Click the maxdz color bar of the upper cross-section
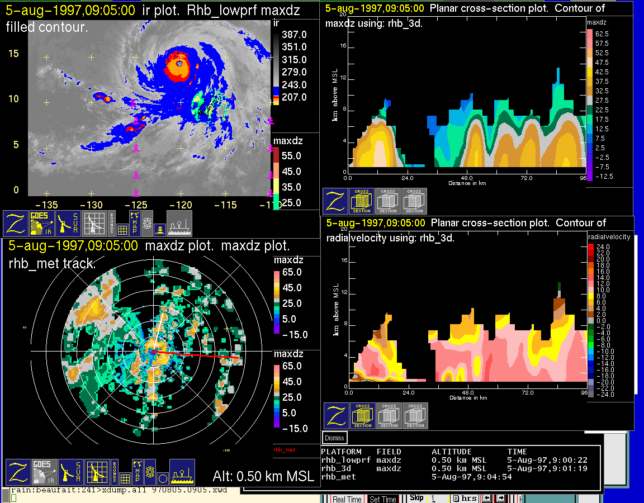Screen dimensions: 644x503 590,105
